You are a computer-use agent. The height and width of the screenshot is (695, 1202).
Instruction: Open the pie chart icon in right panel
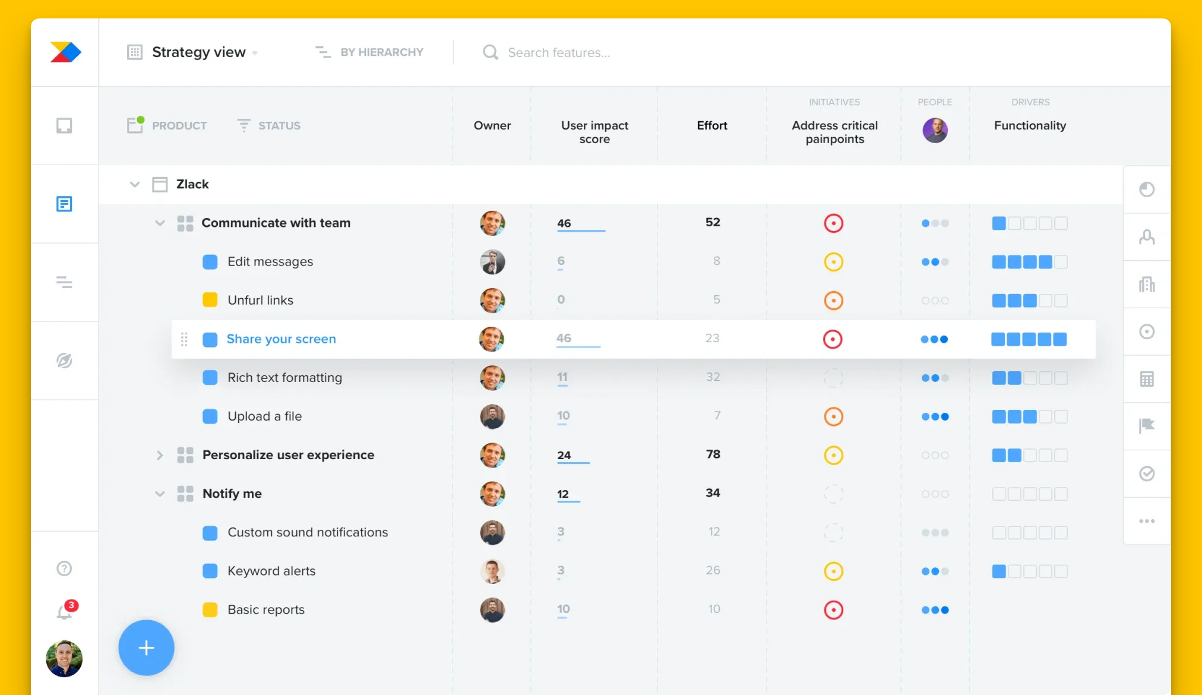(x=1147, y=189)
